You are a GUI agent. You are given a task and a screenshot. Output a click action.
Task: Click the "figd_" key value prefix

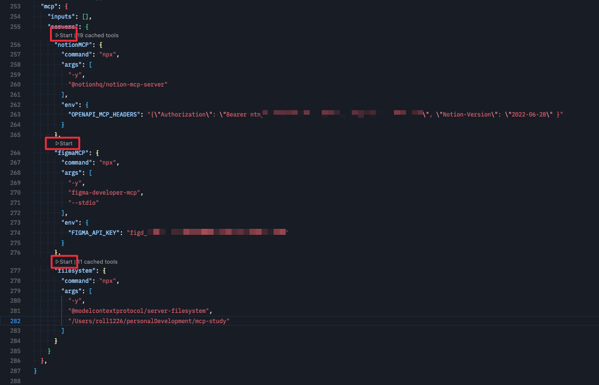tap(138, 232)
